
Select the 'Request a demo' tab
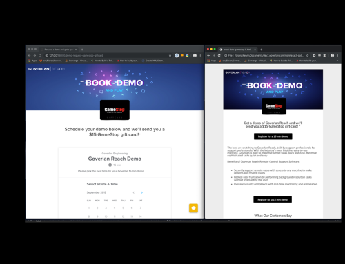59,50
